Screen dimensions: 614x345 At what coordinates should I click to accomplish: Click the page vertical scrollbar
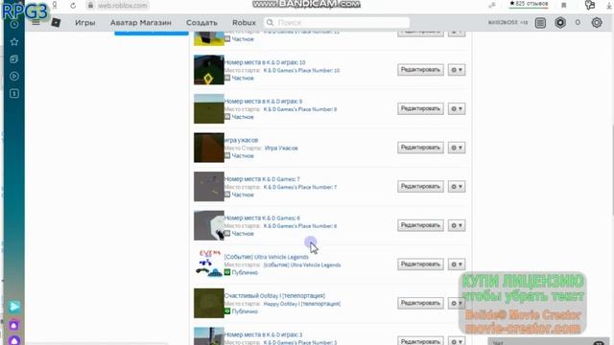[612, 171]
